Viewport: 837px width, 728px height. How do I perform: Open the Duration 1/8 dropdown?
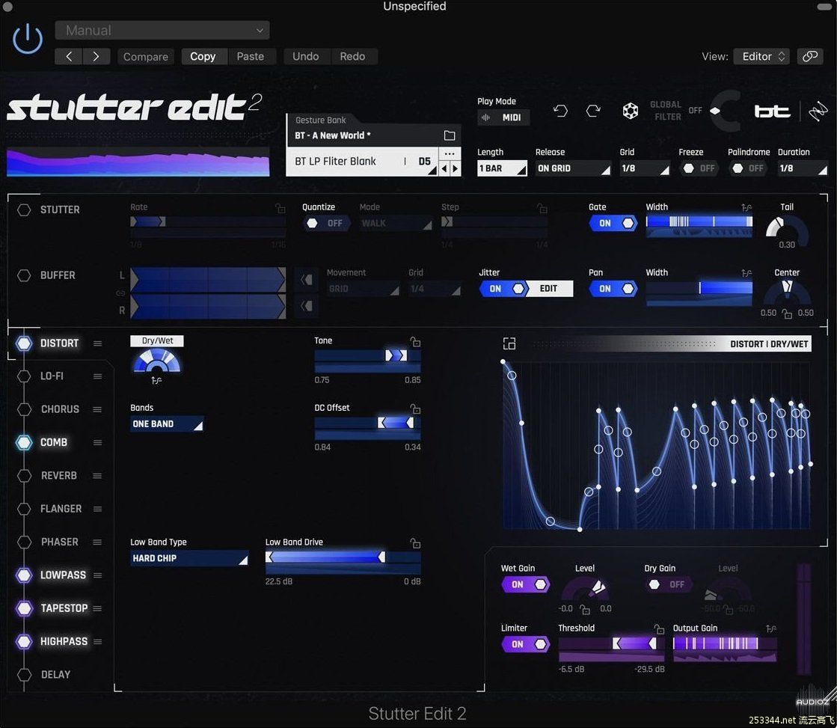click(803, 168)
